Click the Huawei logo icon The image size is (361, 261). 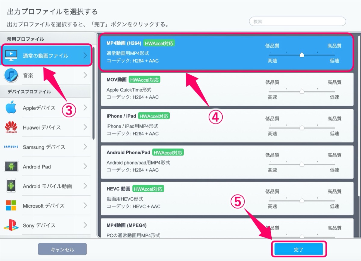pyautogui.click(x=11, y=127)
